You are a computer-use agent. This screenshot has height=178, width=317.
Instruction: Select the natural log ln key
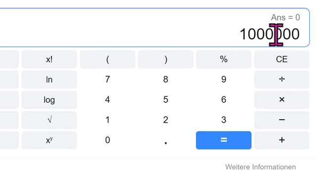49,80
